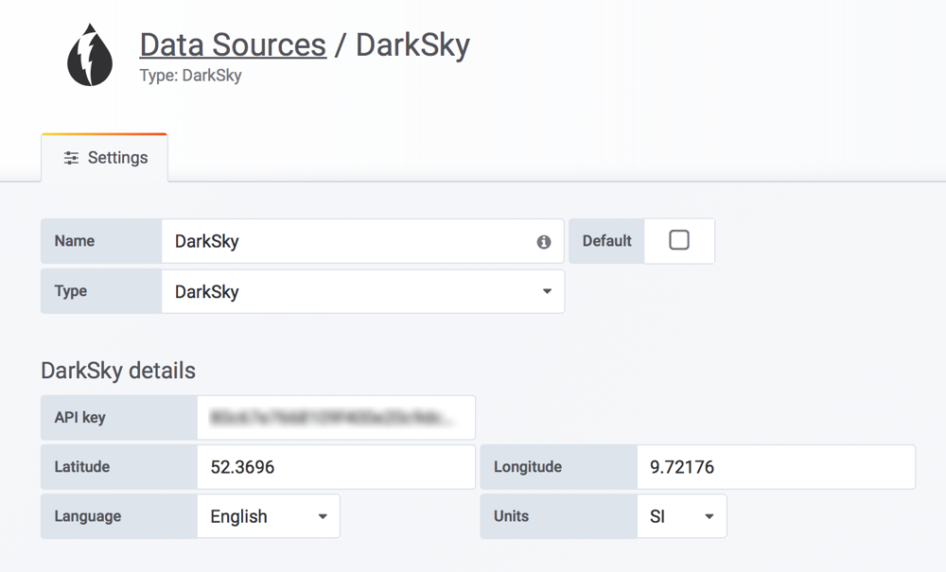The image size is (946, 572).
Task: Click the info icon in Name field
Action: 544,242
